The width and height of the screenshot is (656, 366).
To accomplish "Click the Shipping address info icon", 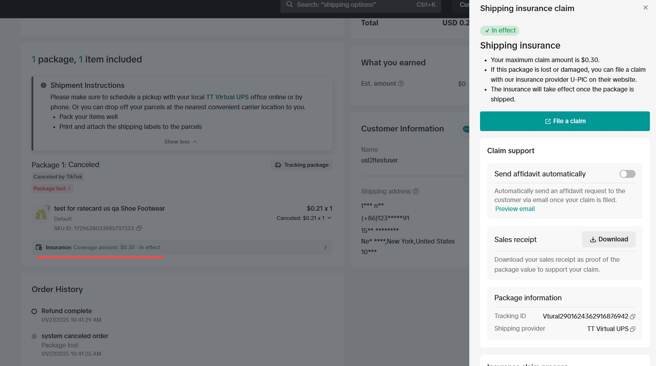I will [416, 191].
